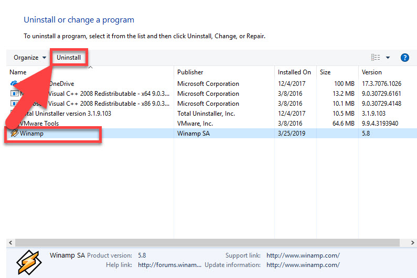This screenshot has width=417, height=278.
Task: Click the change view icon
Action: point(376,58)
